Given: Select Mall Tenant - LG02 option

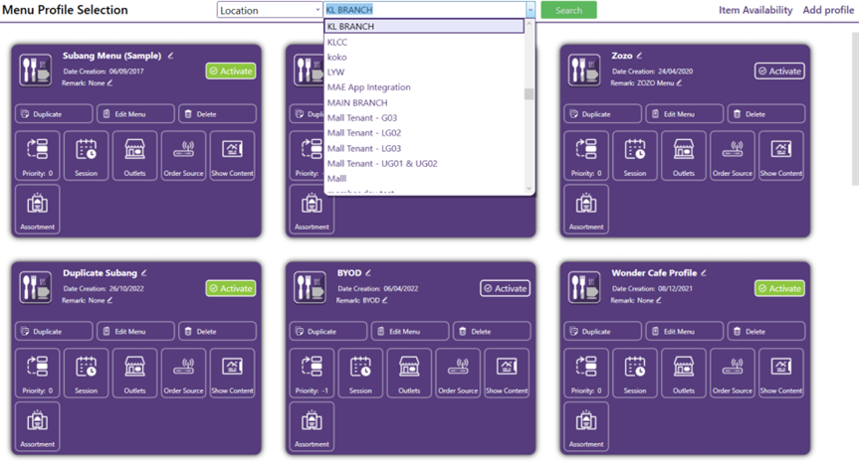Looking at the screenshot, I should point(364,133).
